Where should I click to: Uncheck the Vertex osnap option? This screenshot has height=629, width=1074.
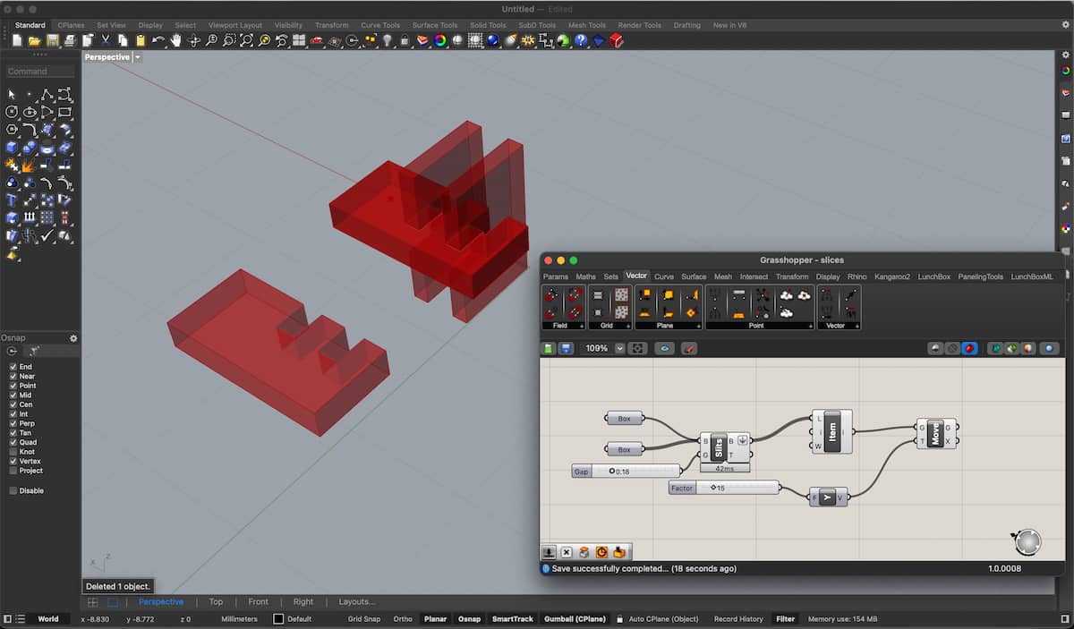click(13, 462)
